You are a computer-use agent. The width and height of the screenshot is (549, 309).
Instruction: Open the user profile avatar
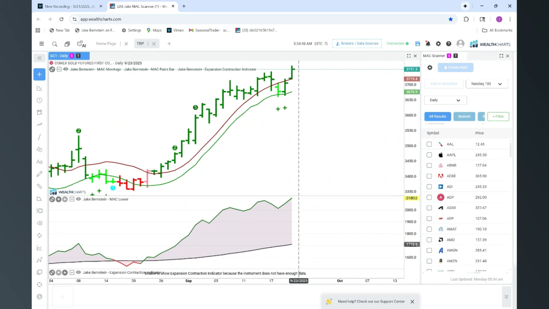point(460,44)
